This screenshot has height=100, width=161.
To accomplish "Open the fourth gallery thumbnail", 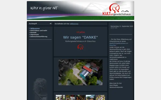I will coord(90,97).
